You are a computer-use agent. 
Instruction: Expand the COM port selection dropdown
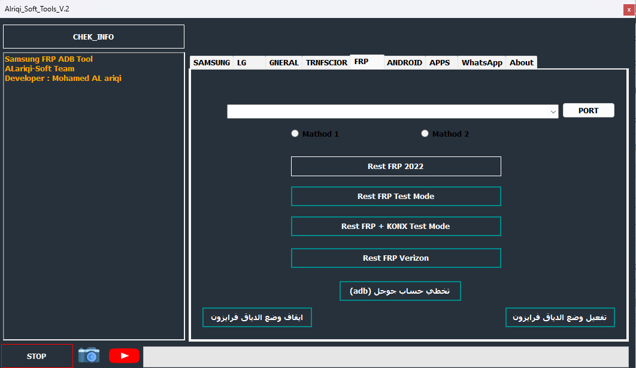point(552,111)
